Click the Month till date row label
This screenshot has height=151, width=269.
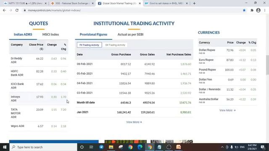pos(86,102)
